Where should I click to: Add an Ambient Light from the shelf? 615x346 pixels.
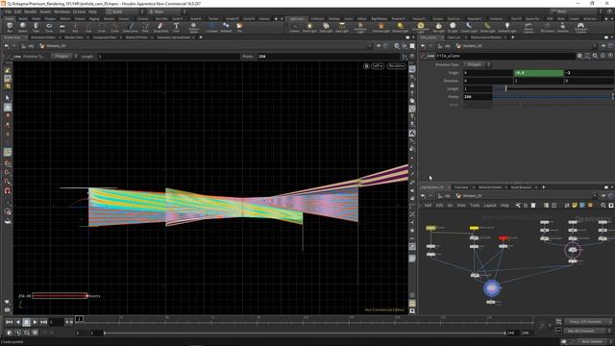coord(507,27)
